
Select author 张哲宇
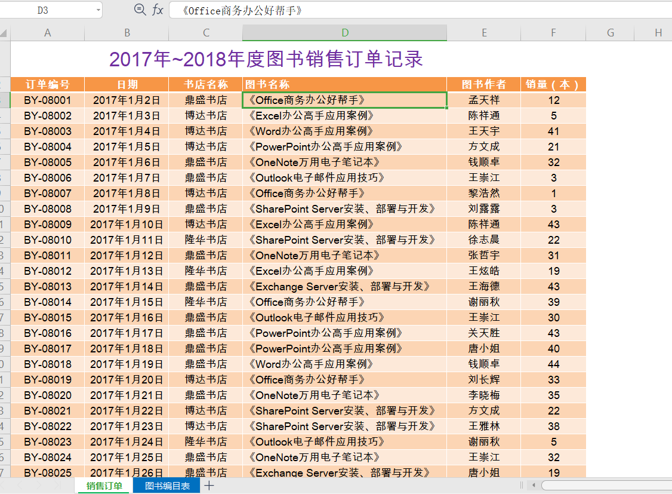(484, 256)
